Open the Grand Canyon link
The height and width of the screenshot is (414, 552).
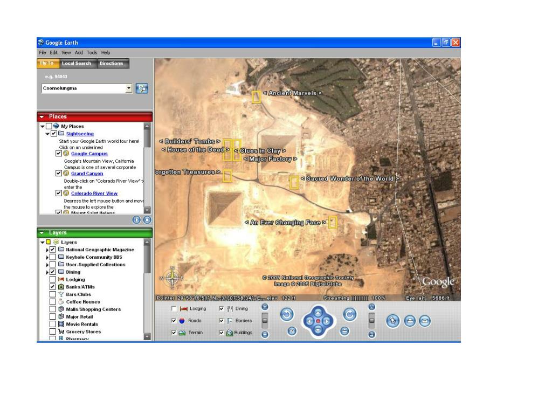pos(87,174)
